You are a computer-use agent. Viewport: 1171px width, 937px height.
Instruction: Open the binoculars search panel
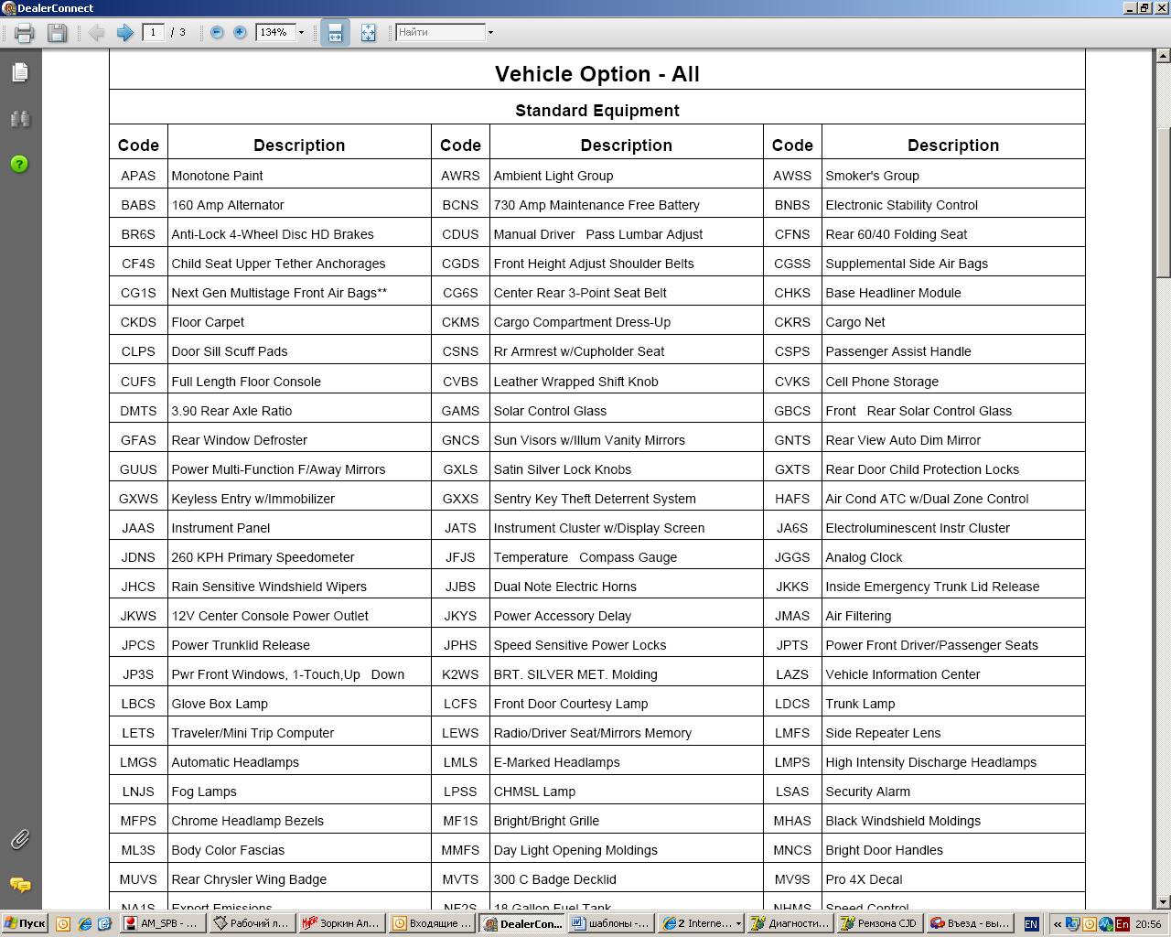point(20,118)
